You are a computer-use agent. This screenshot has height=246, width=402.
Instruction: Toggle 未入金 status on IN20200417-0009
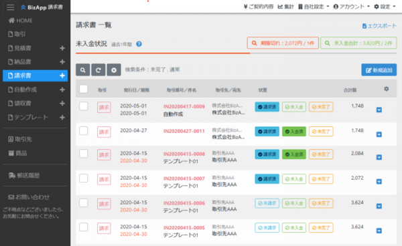coord(294,107)
